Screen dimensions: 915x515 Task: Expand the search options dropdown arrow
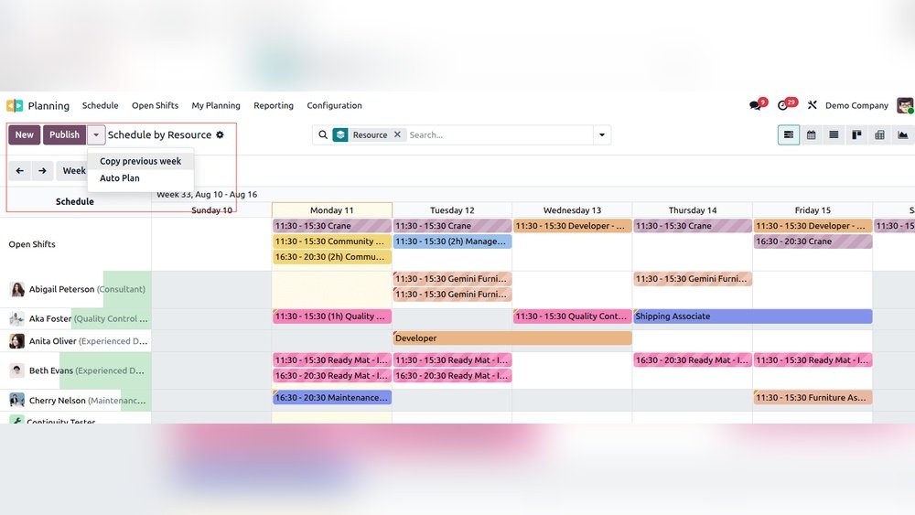coord(602,135)
